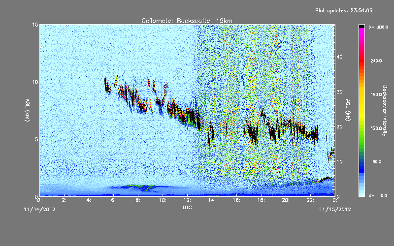The width and height of the screenshot is (394, 246).
Task: Select the "22:" hour tick label
Action: coord(310,200)
